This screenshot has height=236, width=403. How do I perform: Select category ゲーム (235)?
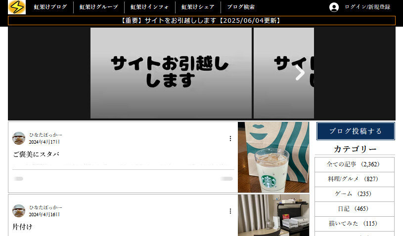click(355, 194)
